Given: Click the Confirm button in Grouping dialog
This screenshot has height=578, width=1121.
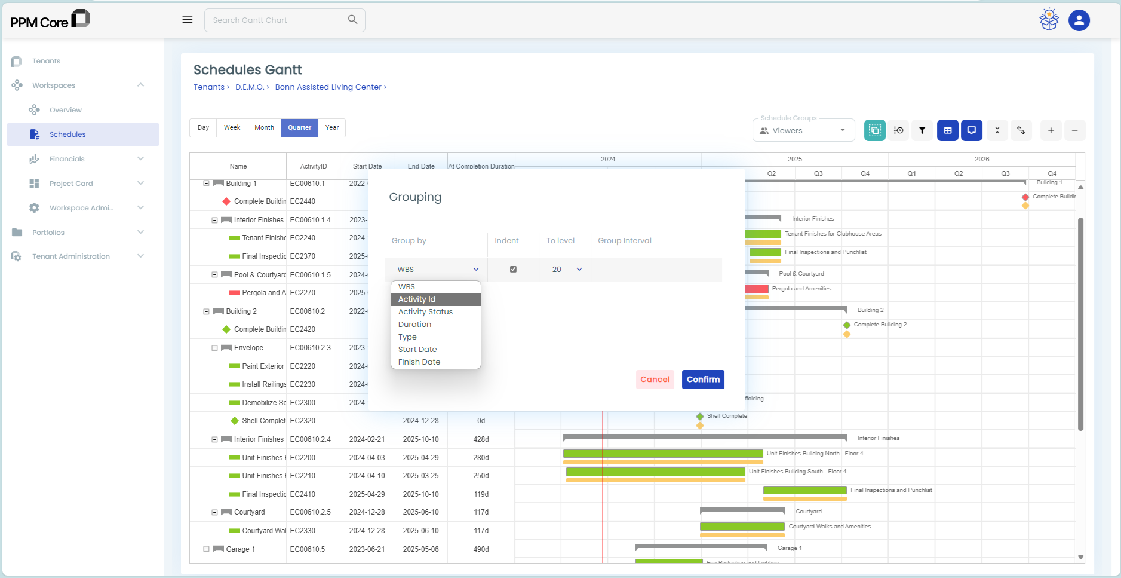Looking at the screenshot, I should [x=702, y=379].
